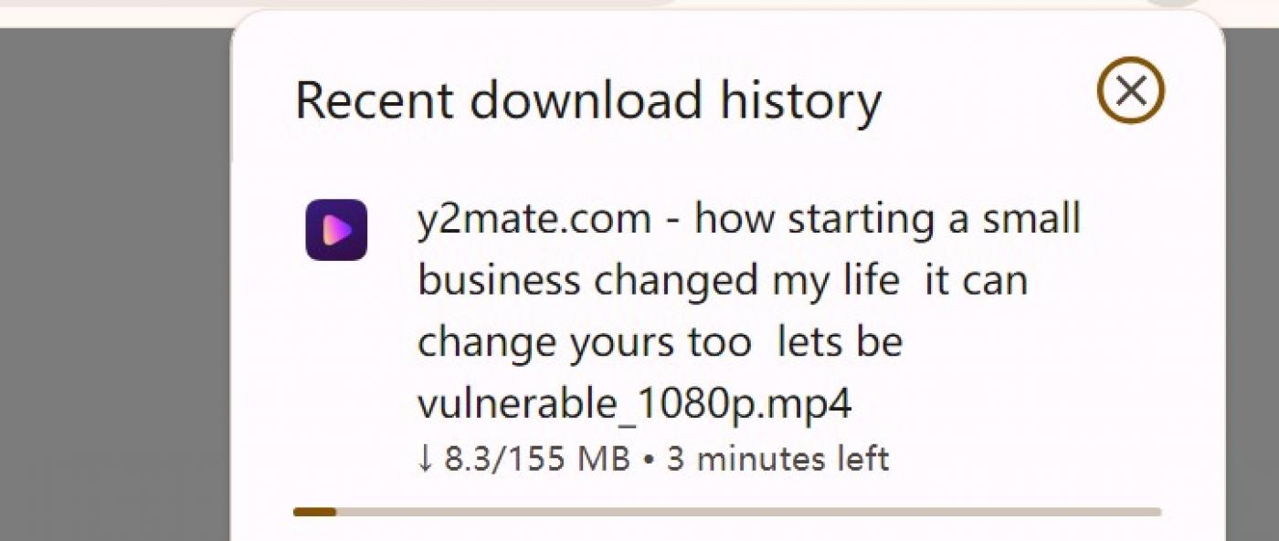
Task: Select the filled portion of the progress indicator
Action: click(x=315, y=513)
